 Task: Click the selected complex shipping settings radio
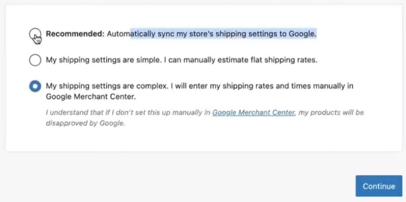click(x=35, y=87)
